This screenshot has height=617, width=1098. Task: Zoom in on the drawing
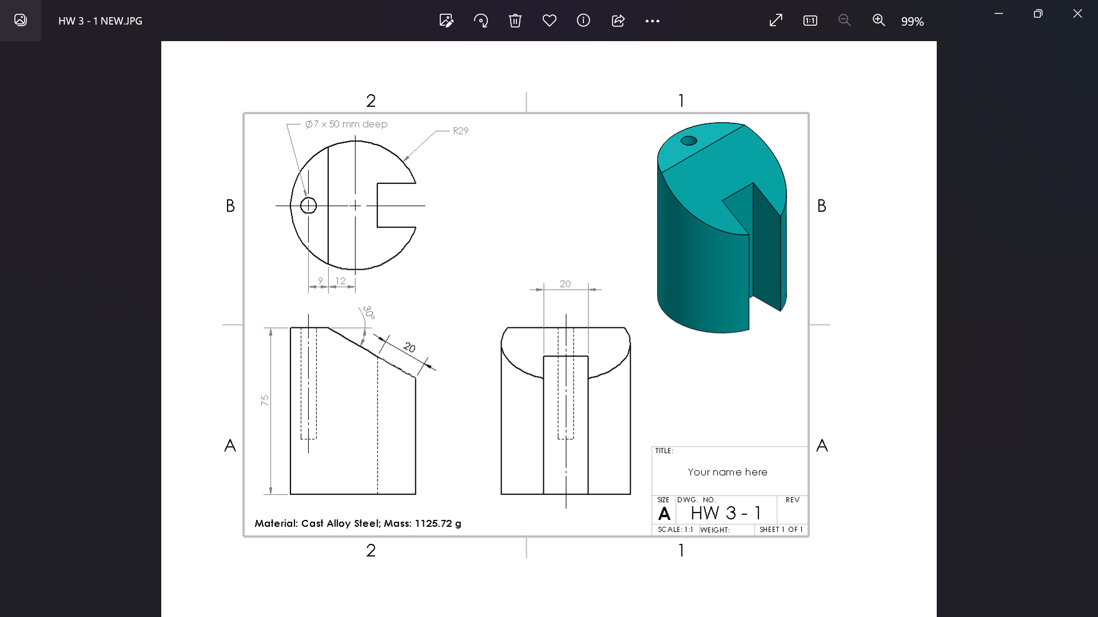tap(879, 21)
